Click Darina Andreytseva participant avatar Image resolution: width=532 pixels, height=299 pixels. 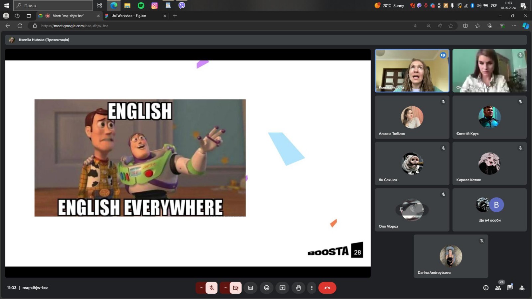[451, 256]
